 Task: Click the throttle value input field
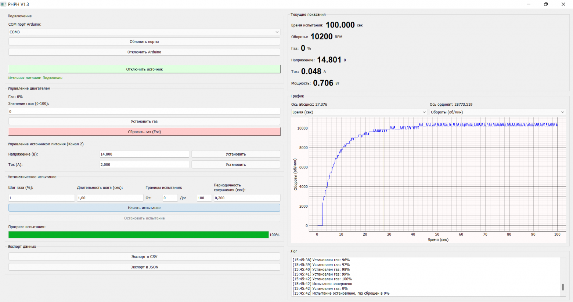tap(144, 112)
